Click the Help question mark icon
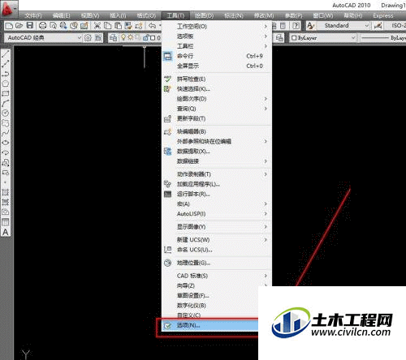This screenshot has height=360, width=406. click(296, 26)
